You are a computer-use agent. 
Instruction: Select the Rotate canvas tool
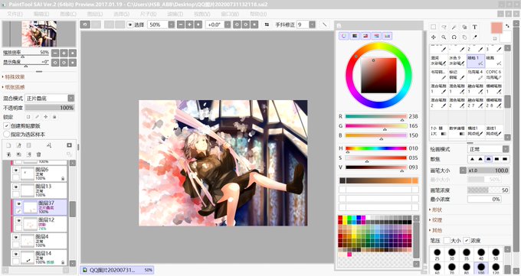454,37
